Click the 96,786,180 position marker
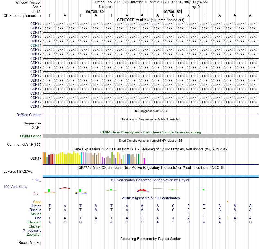This screenshot has height=249, width=259. tap(95, 11)
